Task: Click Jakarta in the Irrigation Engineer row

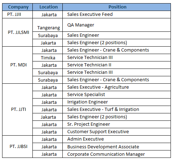Action: (48, 102)
